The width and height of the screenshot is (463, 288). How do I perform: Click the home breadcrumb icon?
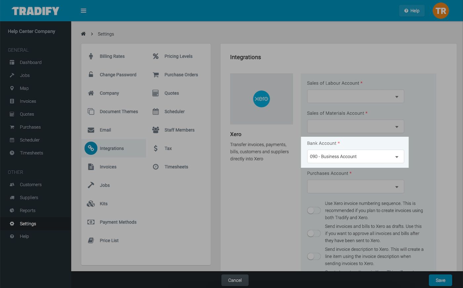pyautogui.click(x=83, y=34)
